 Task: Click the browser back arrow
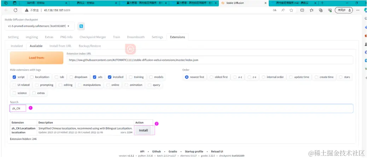coord(6,10)
